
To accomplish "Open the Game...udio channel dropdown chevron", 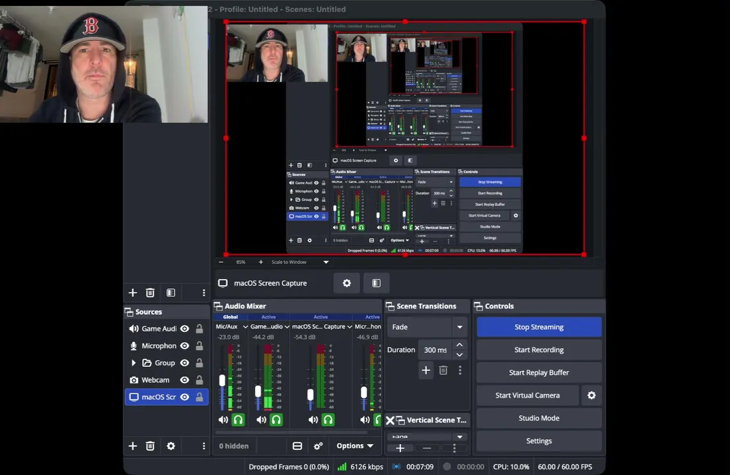I will click(287, 327).
